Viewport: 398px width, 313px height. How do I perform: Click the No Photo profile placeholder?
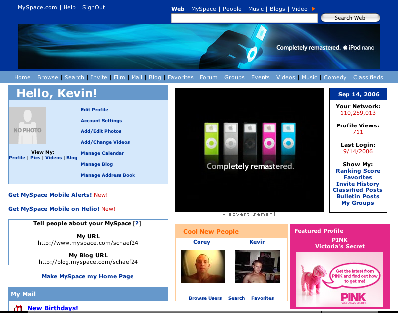pos(28,125)
